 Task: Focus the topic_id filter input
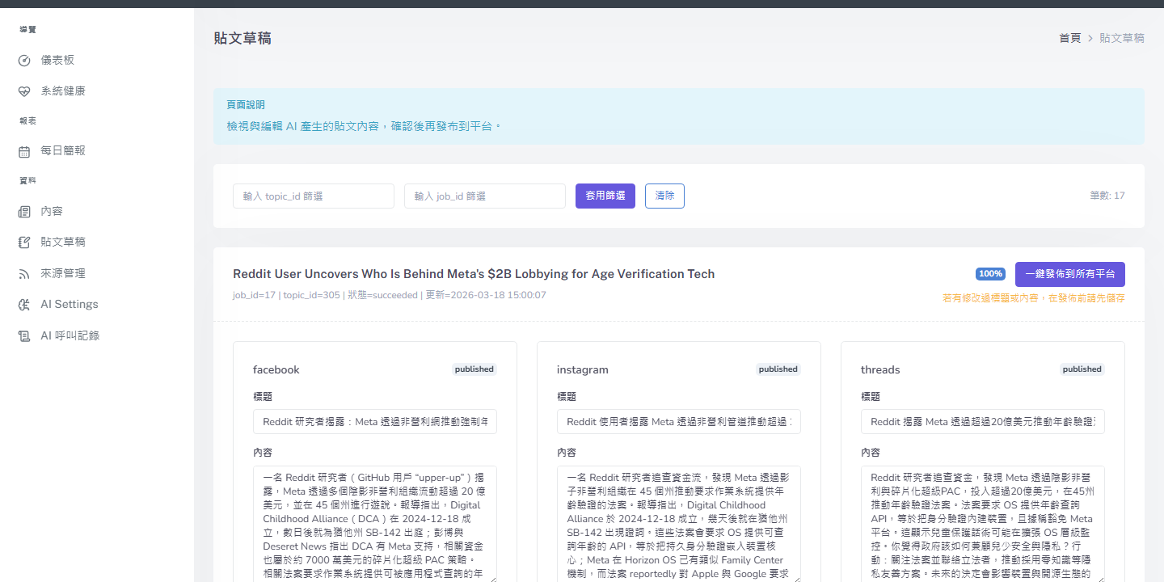(314, 196)
